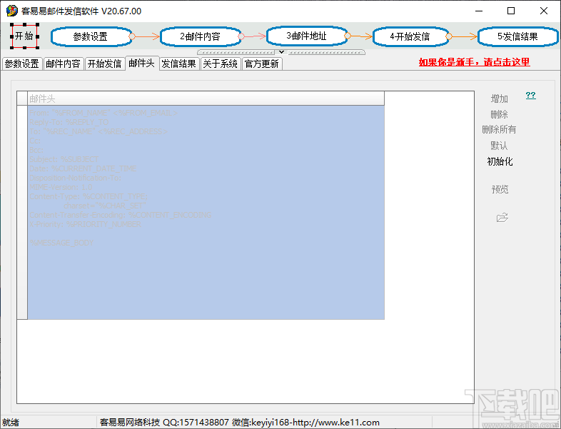Close the 客易易 application window
Image resolution: width=561 pixels, height=429 pixels.
(x=544, y=11)
